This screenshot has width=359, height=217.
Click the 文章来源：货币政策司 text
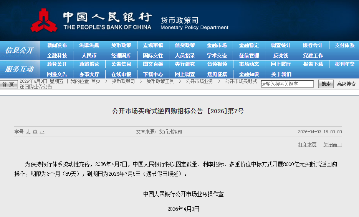coord(159,132)
